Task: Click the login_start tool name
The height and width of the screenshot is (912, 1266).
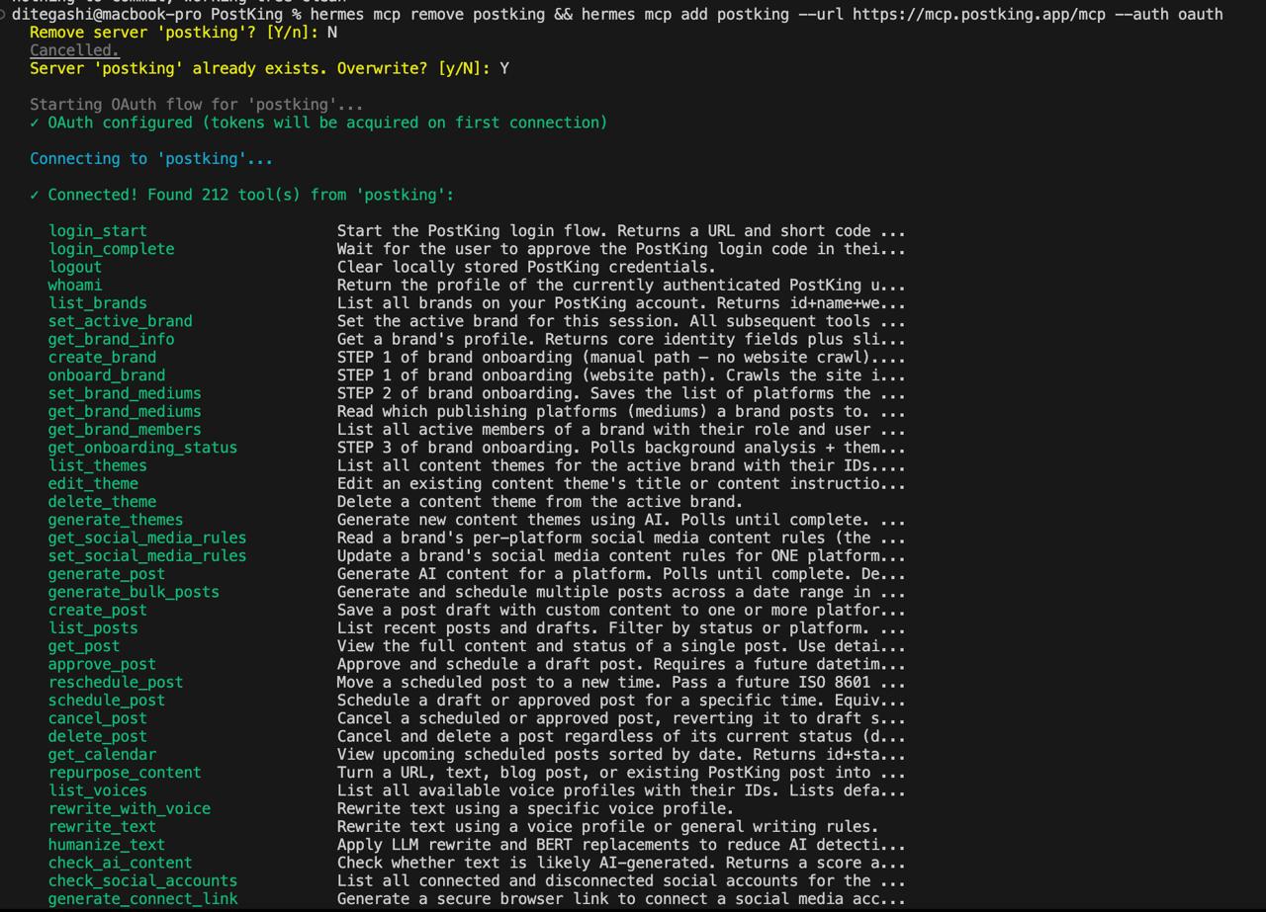Action: tap(97, 231)
